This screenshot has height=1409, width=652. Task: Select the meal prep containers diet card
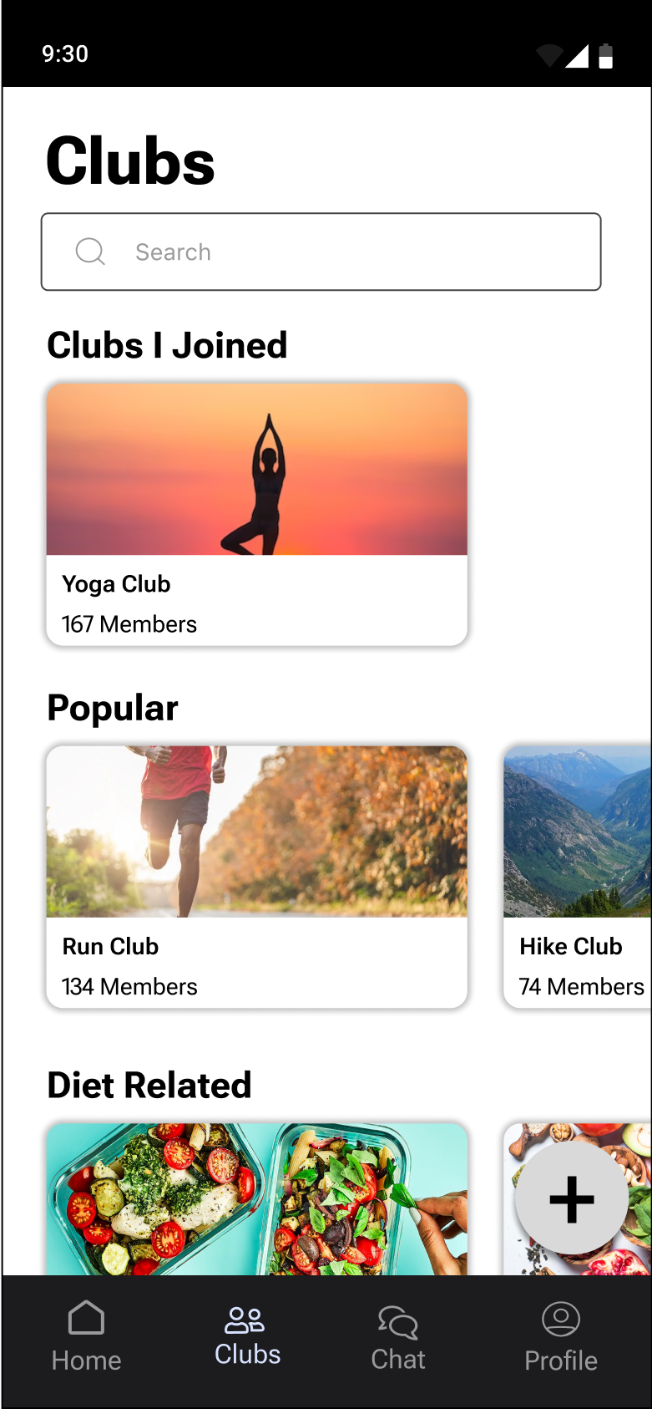tap(257, 1199)
